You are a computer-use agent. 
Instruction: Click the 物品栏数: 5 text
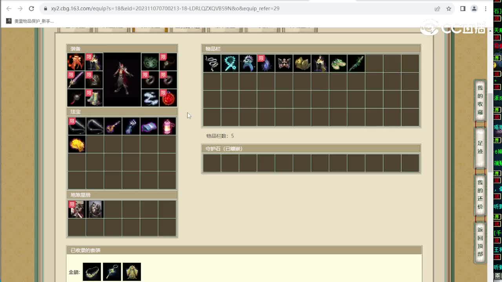tap(220, 136)
